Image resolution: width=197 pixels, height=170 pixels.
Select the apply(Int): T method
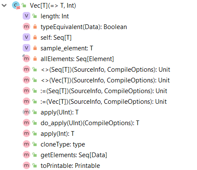pos(57,134)
